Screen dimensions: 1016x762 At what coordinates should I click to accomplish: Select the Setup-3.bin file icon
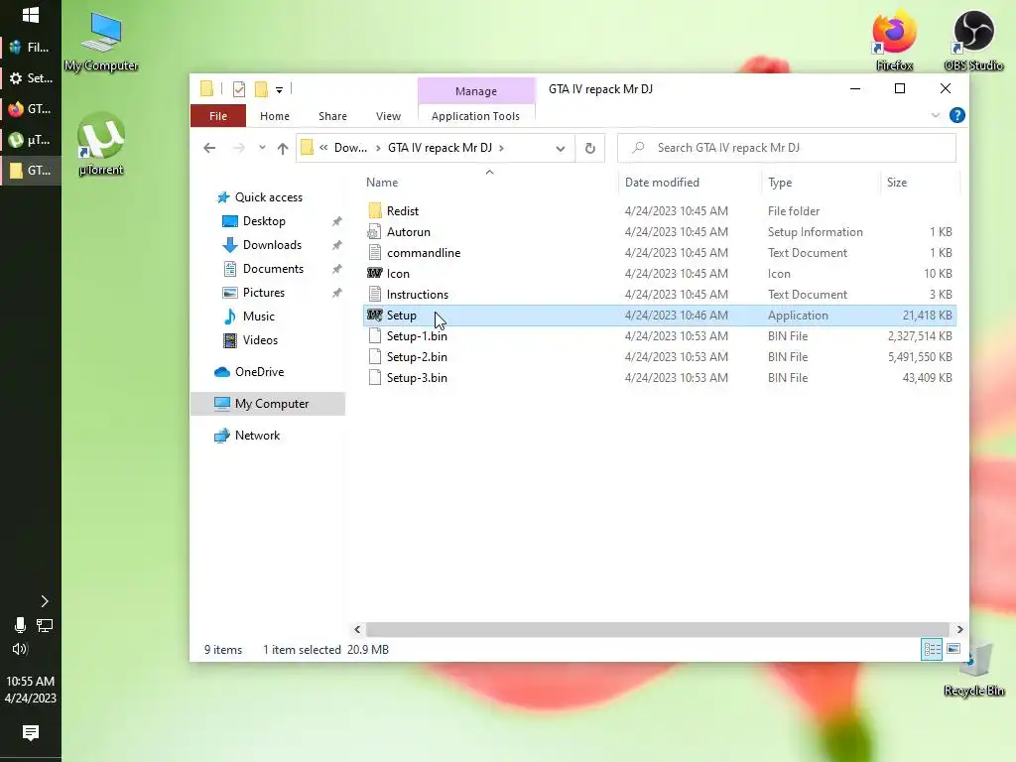tap(374, 377)
